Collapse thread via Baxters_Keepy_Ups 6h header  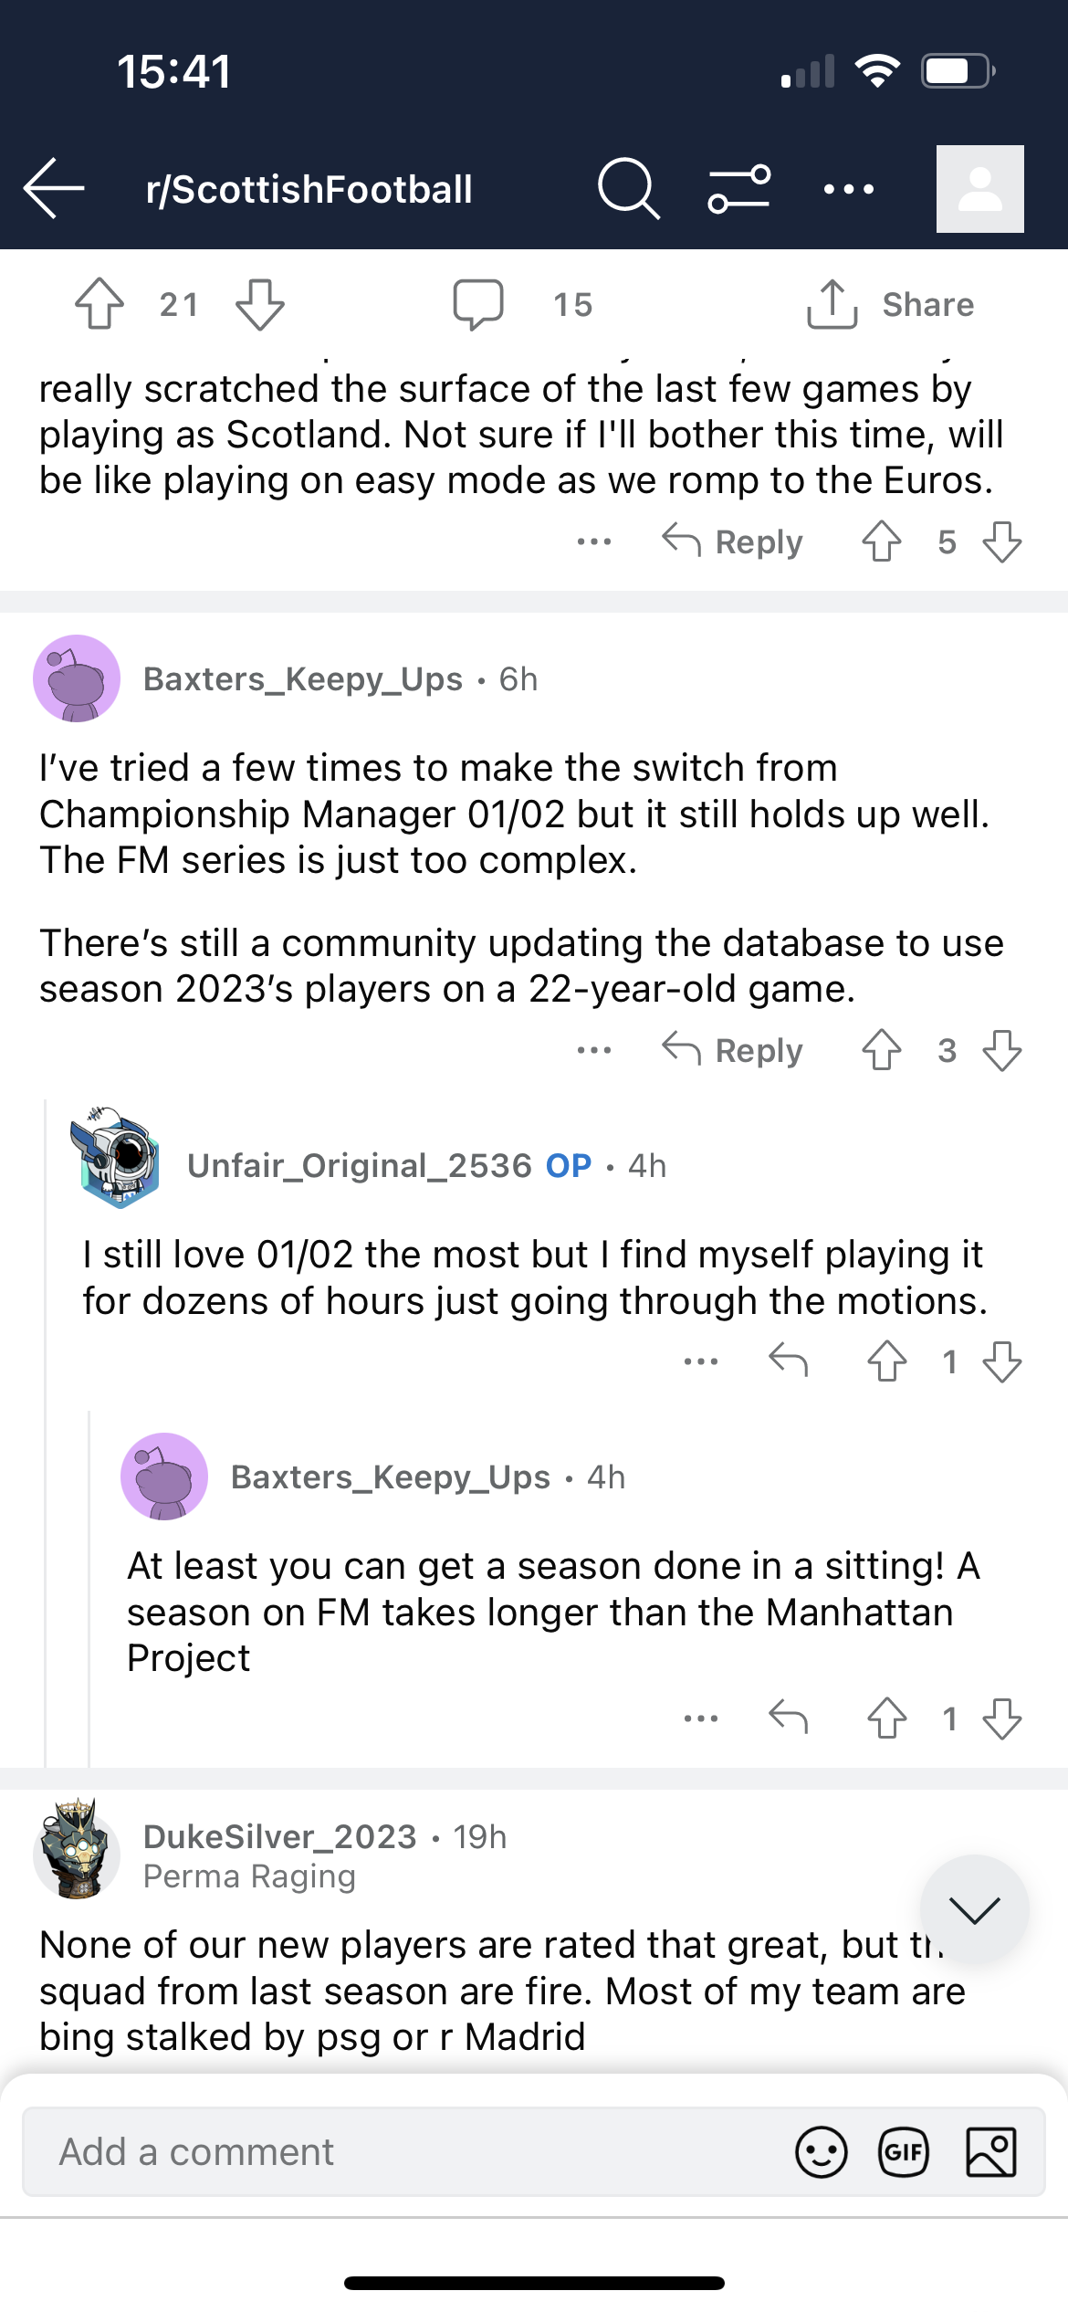coord(340,679)
